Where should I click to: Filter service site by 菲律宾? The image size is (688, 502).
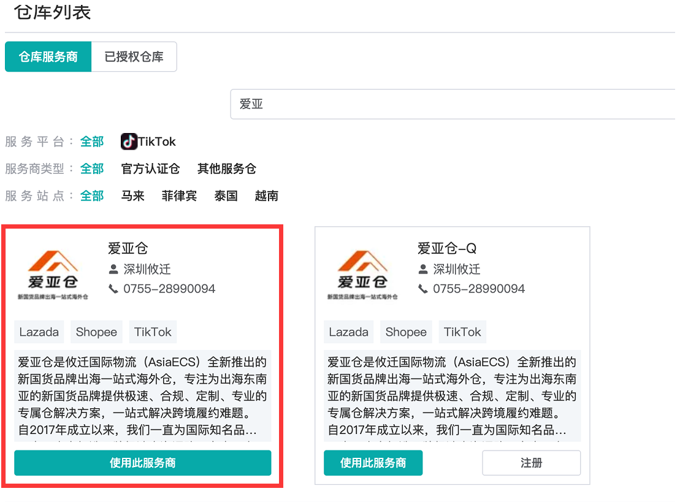(179, 196)
